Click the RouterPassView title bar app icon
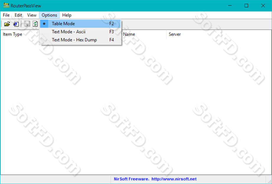Image resolution: width=272 pixels, height=184 pixels. click(6, 5)
